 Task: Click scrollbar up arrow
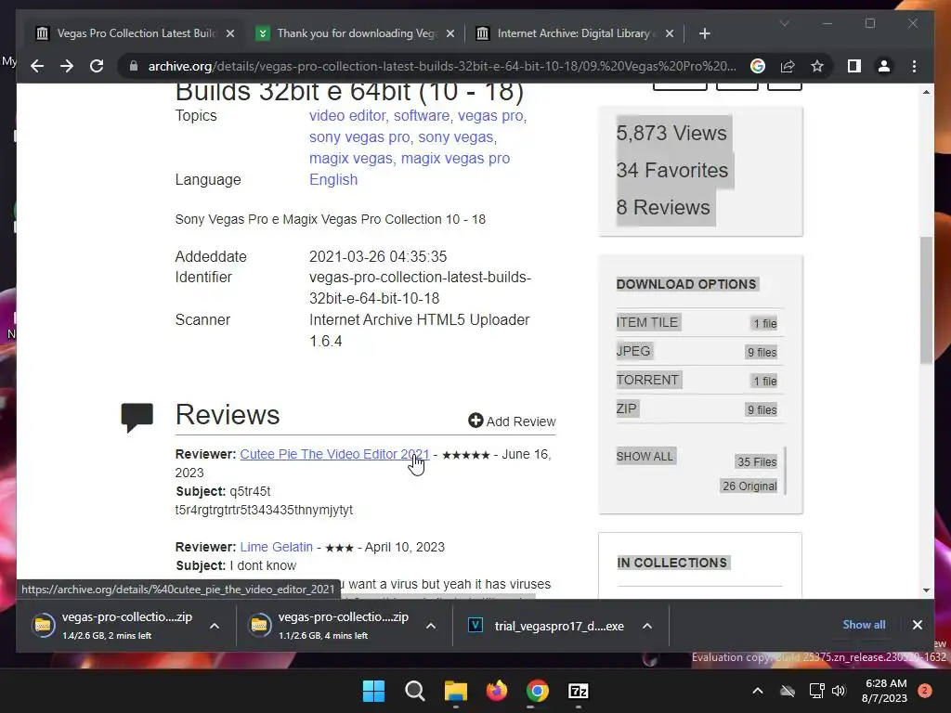[x=926, y=92]
